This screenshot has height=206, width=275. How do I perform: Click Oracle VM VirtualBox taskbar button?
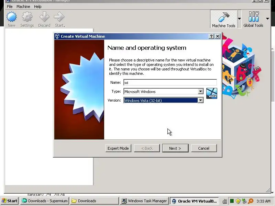point(195,201)
